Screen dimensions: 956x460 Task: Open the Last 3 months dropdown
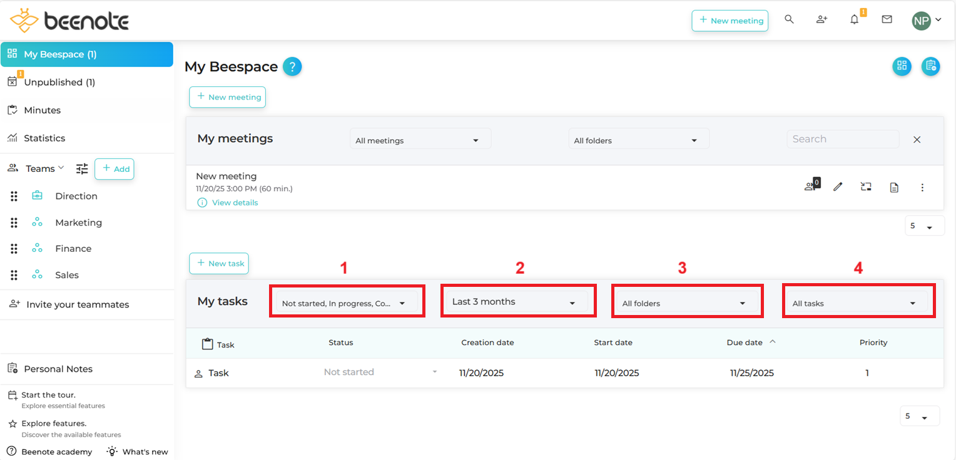(517, 302)
